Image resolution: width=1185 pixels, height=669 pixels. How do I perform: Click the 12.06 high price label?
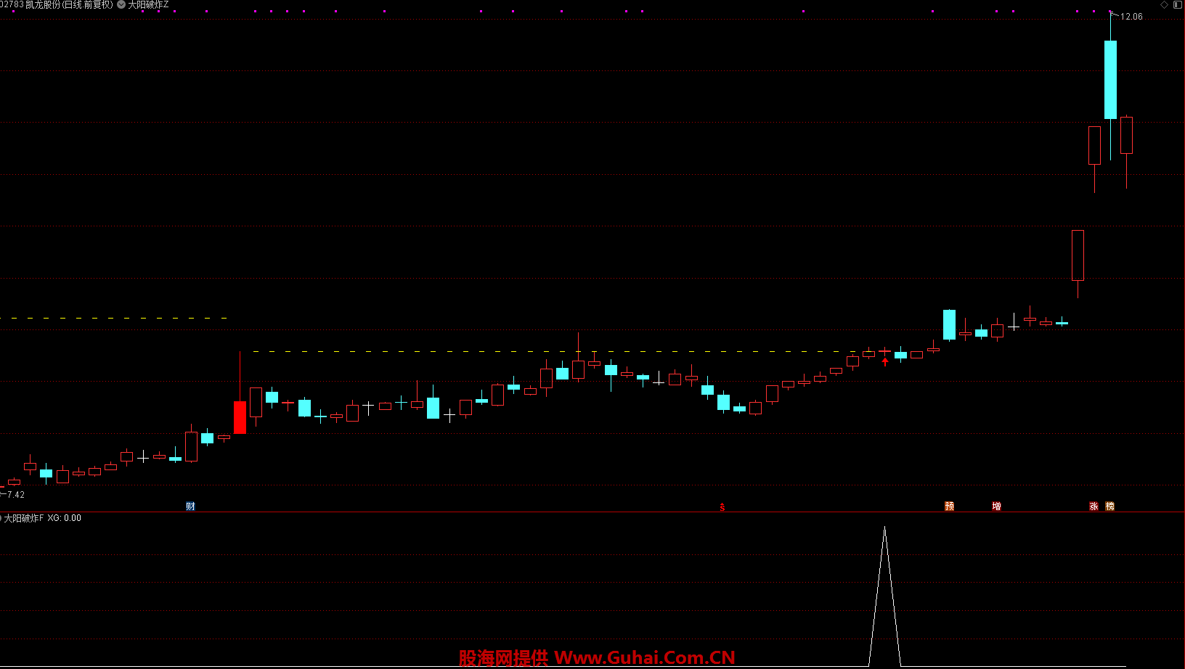tap(1131, 17)
